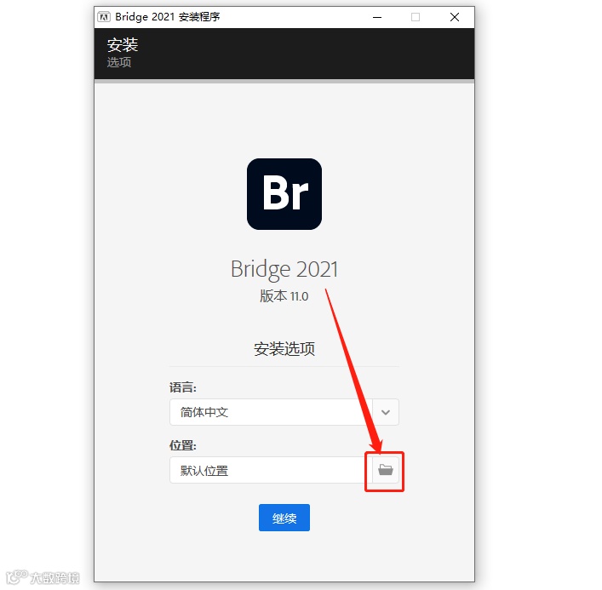
Task: Click the Bridge 2021 安装程序 title bar text
Action: click(168, 17)
